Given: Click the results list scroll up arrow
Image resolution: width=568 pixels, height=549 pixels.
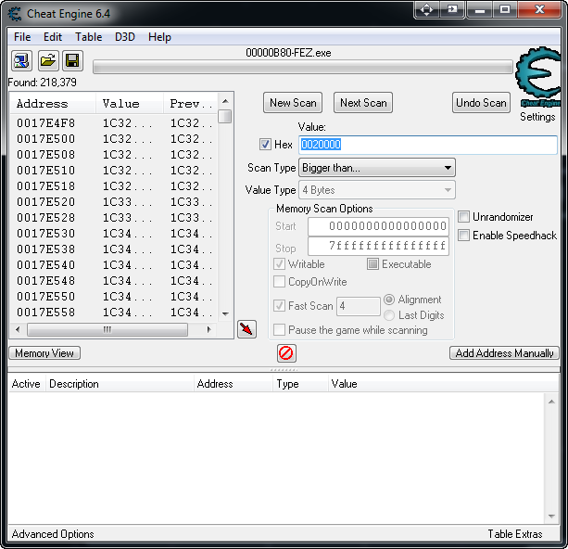Looking at the screenshot, I should click(225, 101).
